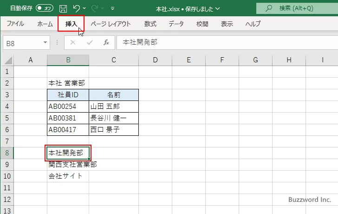338x214 pixels.
Task: Expand the Undo history dropdown arrow
Action: tap(84, 8)
